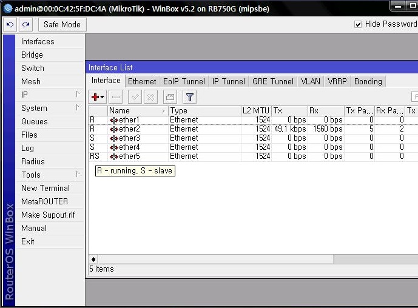Expand the System submenu arrow
Image resolution: width=418 pixels, height=308 pixels.
(x=78, y=107)
